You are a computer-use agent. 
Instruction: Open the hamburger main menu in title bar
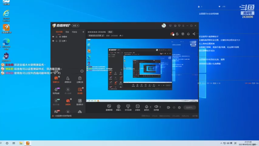click(183, 26)
